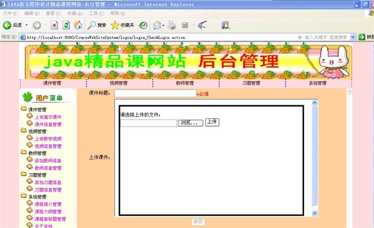Click the folder icon beside 视频管理
This screenshot has height=228, width=374.
point(23,130)
